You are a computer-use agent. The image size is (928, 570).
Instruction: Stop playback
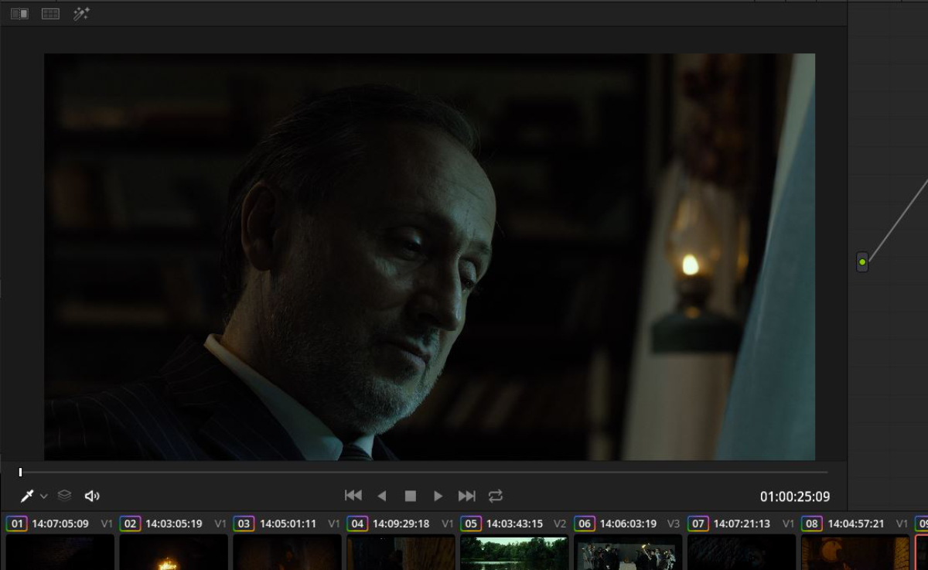pos(411,496)
